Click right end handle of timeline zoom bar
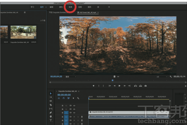 pos(170,101)
